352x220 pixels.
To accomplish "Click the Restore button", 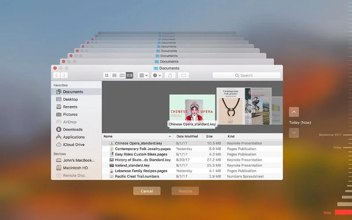I will click(185, 191).
